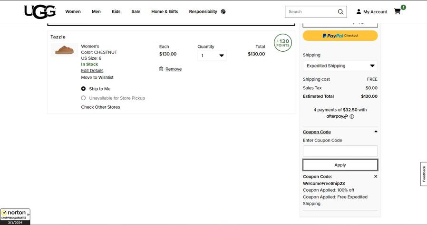
Task: Click the Each price $130.00
Action: (x=168, y=54)
